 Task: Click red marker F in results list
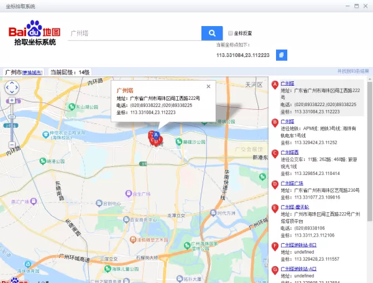coord(275,246)
